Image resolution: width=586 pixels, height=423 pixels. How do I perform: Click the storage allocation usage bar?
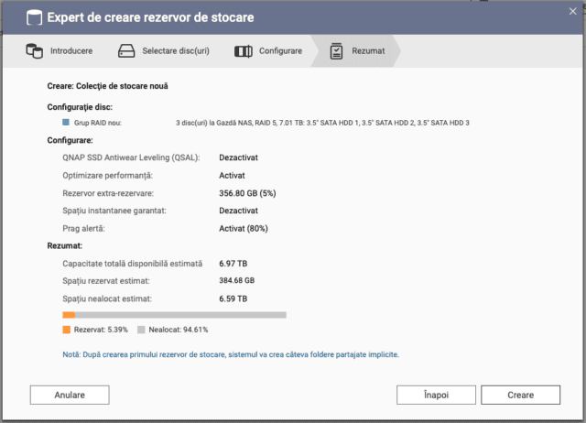tap(174, 315)
